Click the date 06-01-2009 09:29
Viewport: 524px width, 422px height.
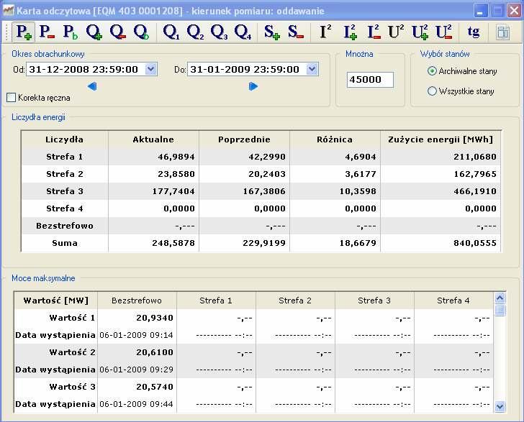[136, 370]
